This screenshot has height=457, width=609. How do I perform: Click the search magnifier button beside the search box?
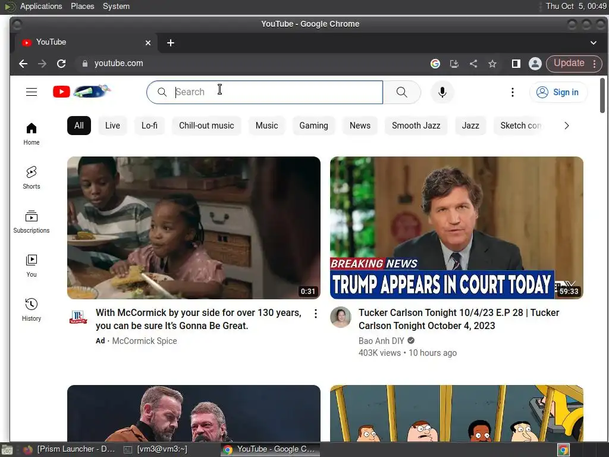402,92
